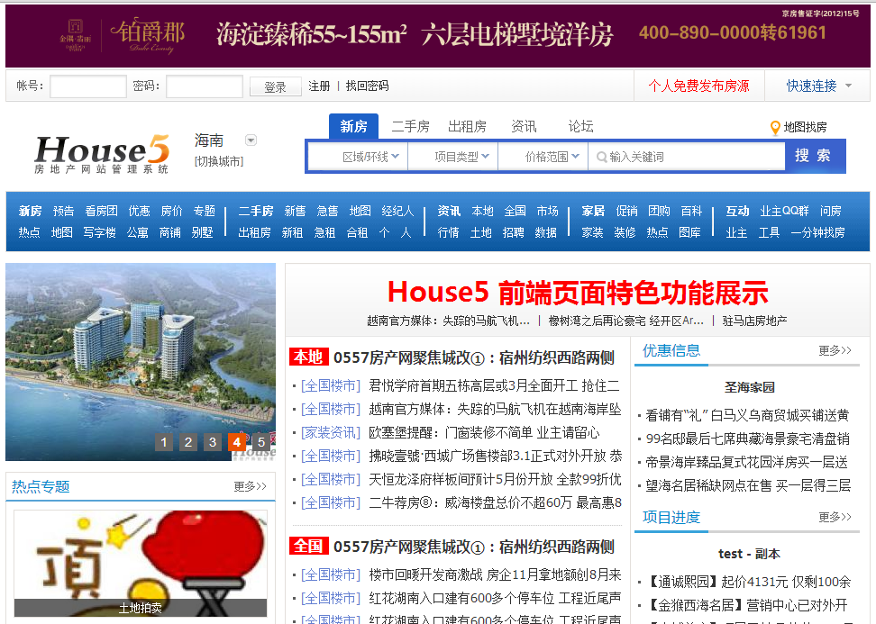Click the red 全国 tag
876x624 pixels.
coord(308,546)
